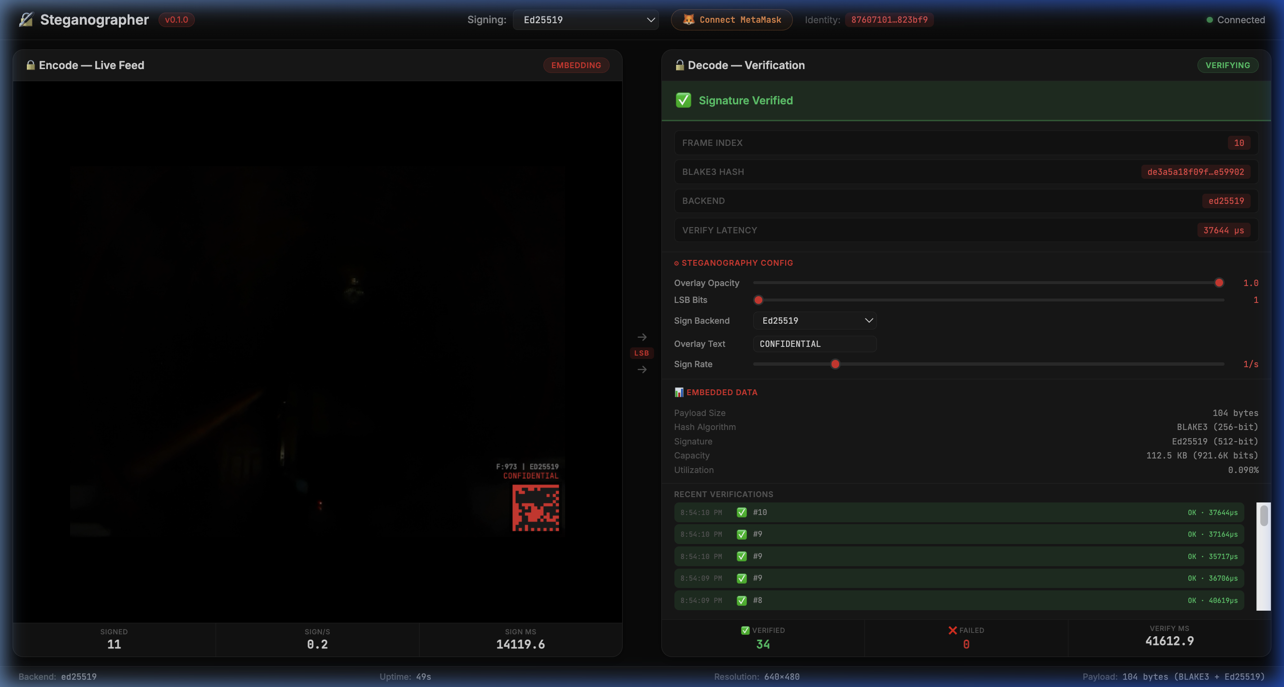Click the green check icon on the 36706µs row

tap(742, 578)
